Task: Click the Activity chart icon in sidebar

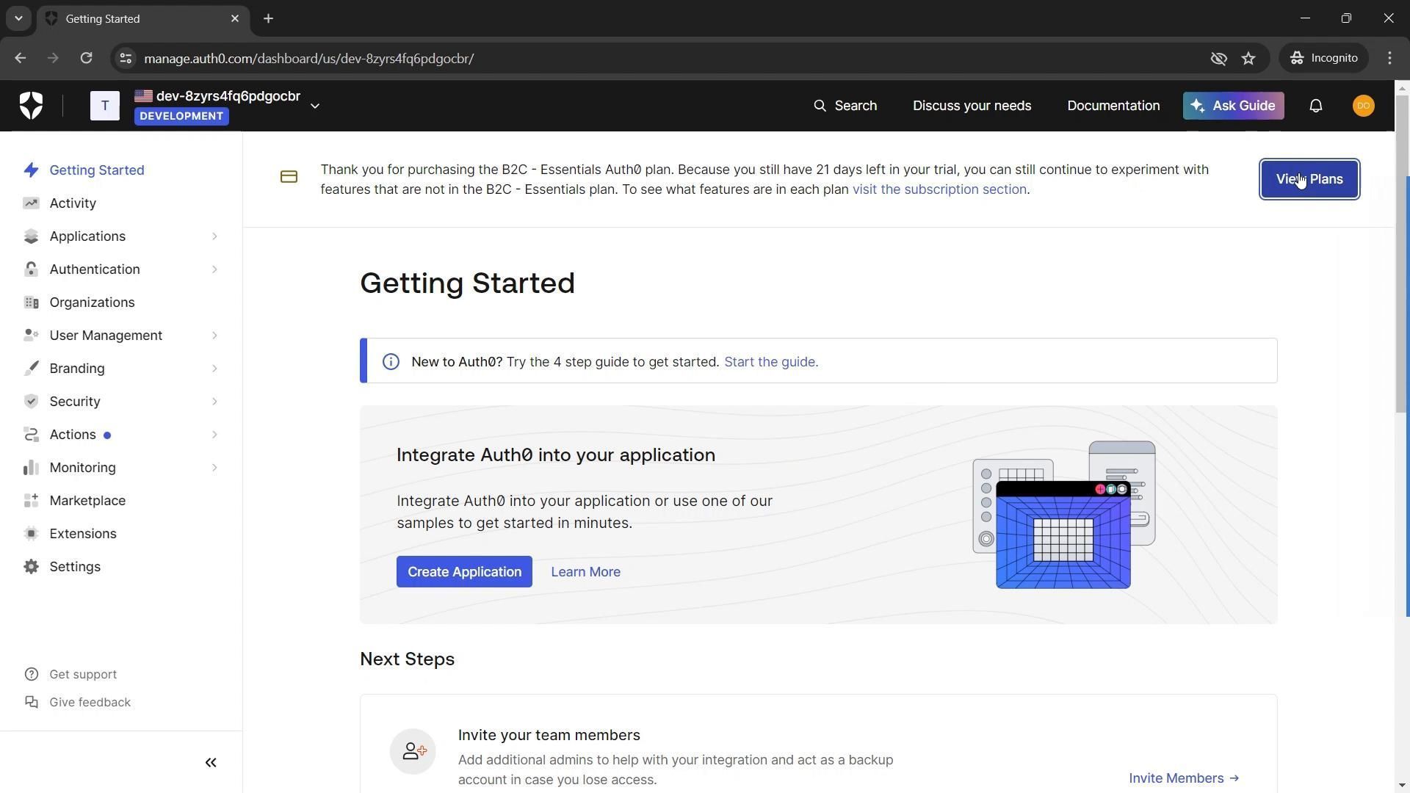Action: tap(31, 203)
